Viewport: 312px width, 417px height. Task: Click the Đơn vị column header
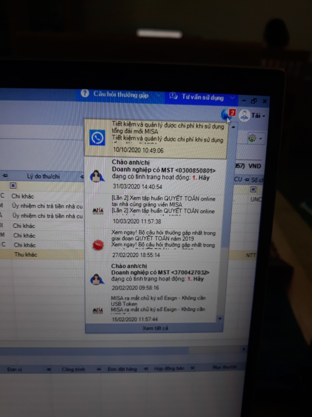[15, 370]
